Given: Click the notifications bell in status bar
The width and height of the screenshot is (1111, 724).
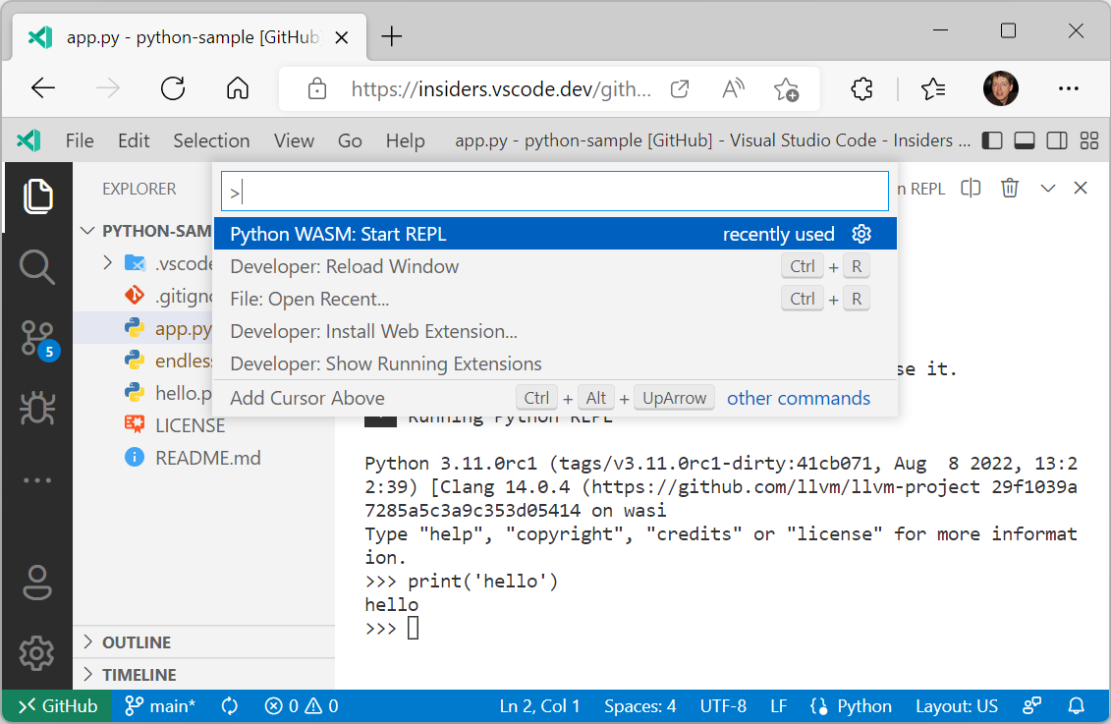Looking at the screenshot, I should [1076, 705].
